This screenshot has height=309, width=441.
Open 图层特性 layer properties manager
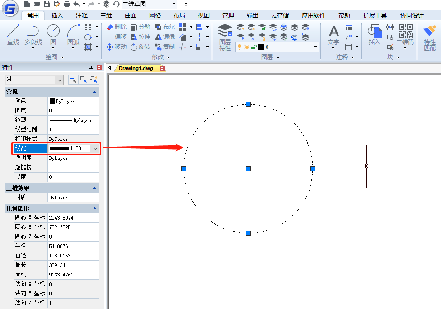pyautogui.click(x=225, y=37)
